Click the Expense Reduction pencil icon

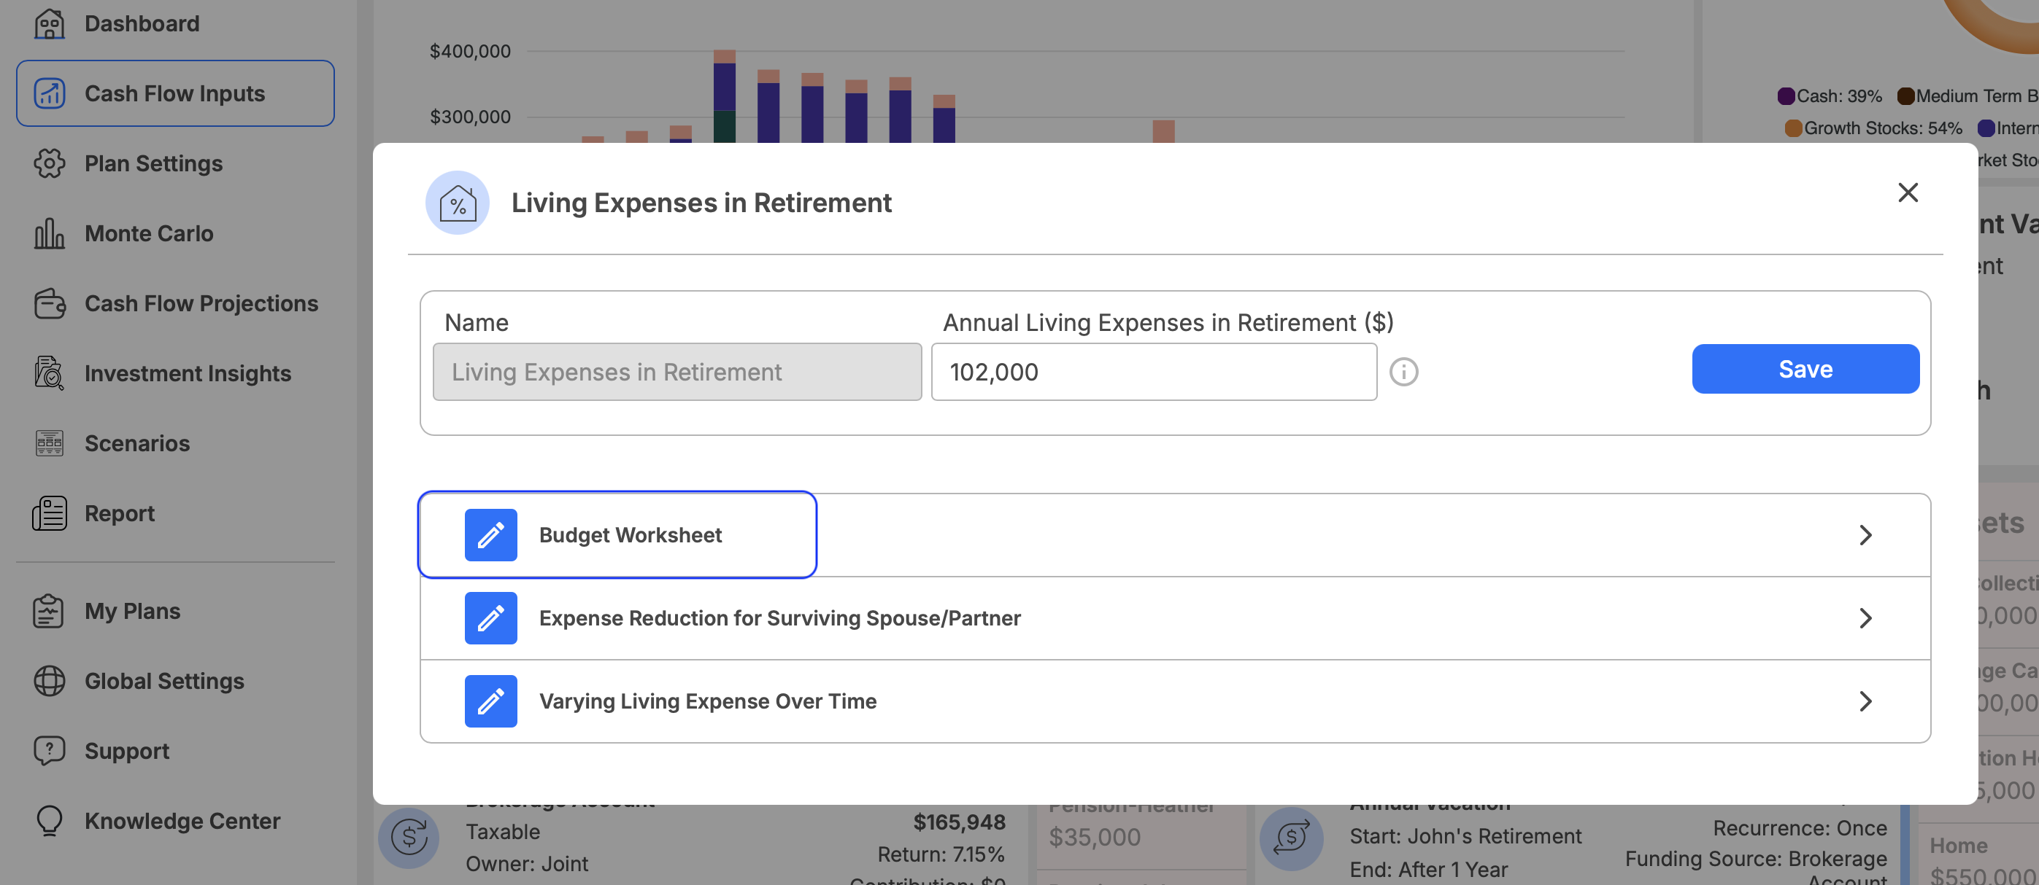point(490,617)
